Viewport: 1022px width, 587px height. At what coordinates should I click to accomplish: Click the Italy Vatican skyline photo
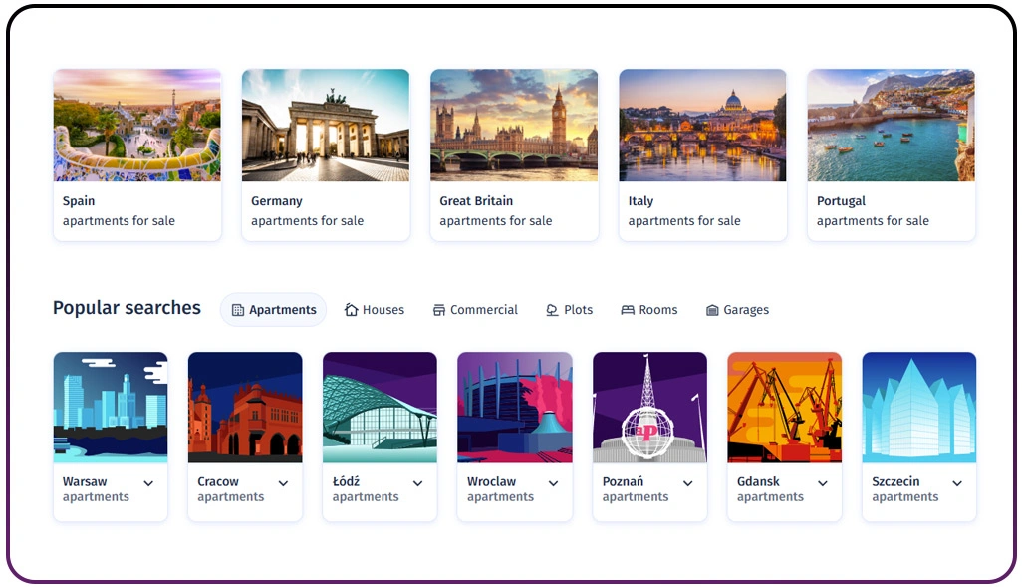(702, 125)
